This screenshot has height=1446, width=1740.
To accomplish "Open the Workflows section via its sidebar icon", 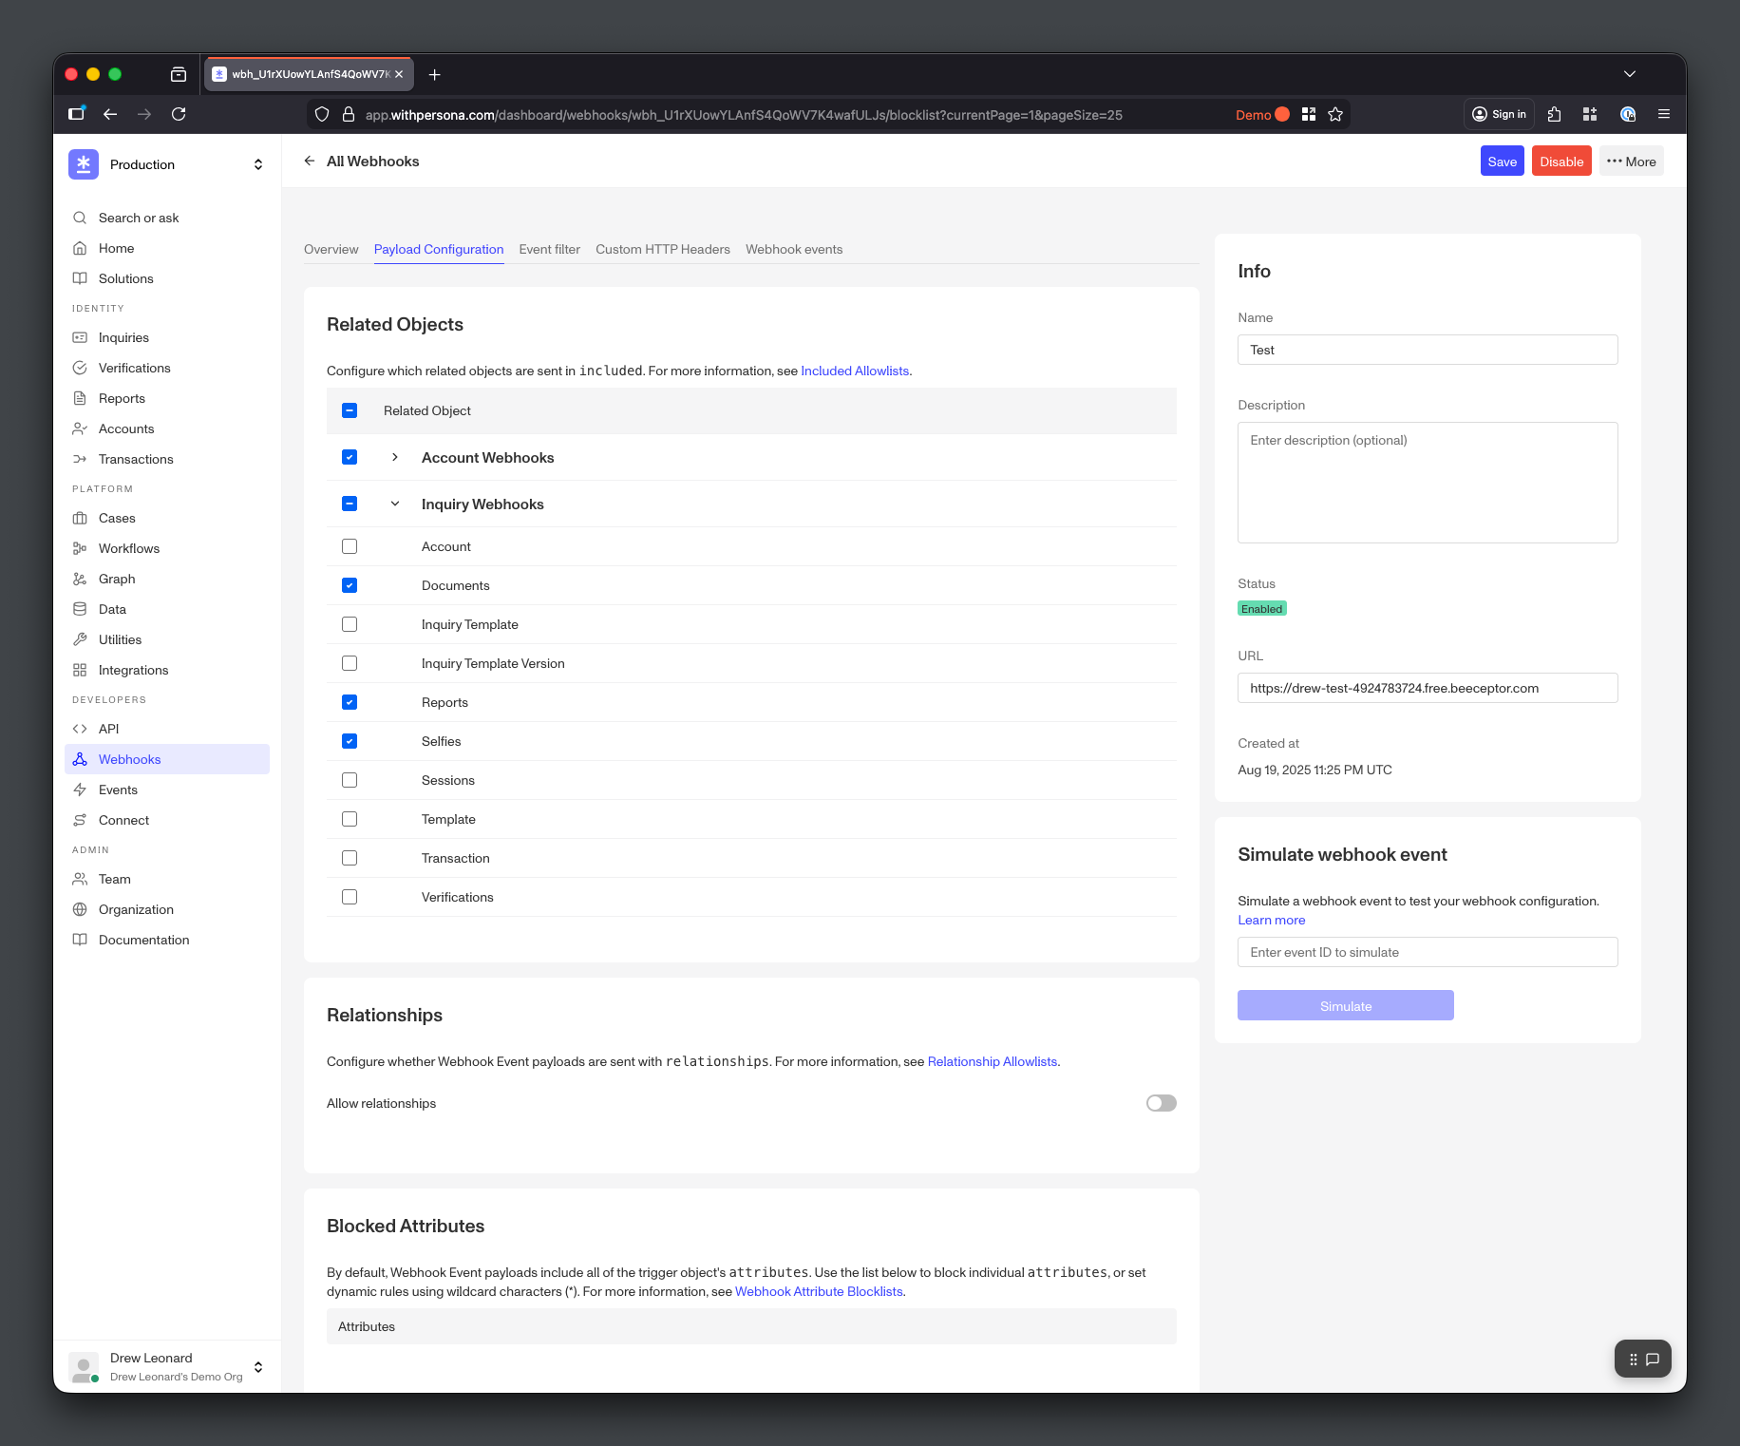I will tap(81, 548).
